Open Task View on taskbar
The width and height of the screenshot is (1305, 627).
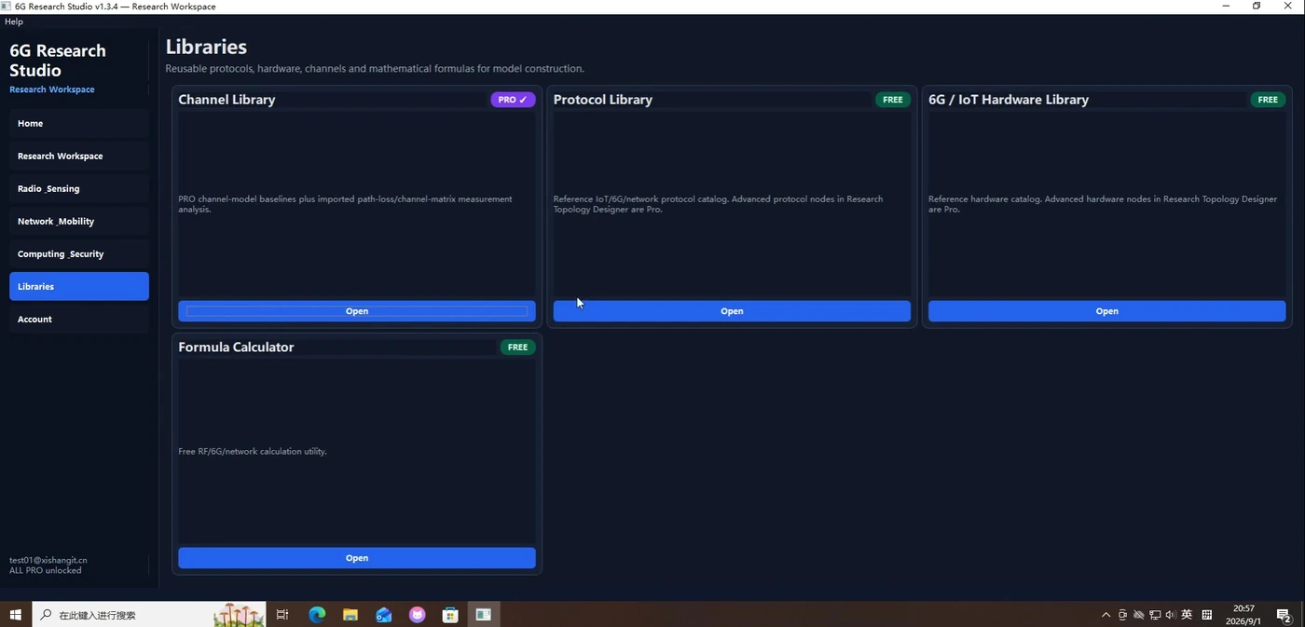coord(282,615)
